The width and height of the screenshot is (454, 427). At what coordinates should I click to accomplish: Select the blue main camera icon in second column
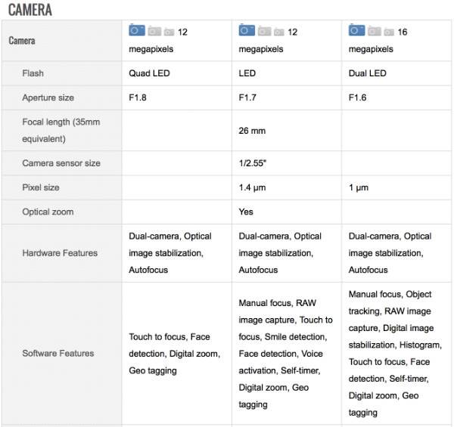pyautogui.click(x=247, y=30)
